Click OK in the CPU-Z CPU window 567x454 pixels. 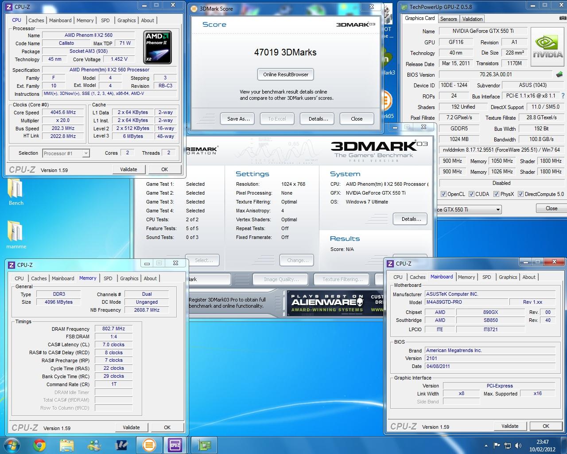[164, 169]
